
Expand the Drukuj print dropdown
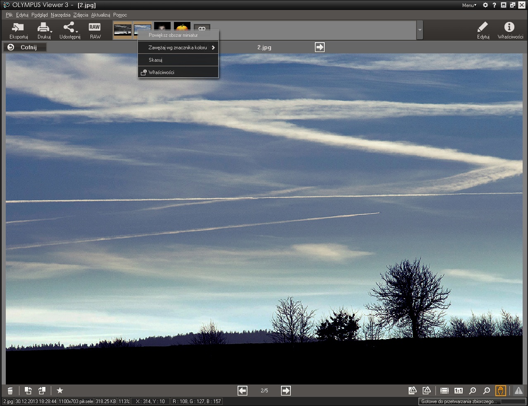[x=51, y=32]
